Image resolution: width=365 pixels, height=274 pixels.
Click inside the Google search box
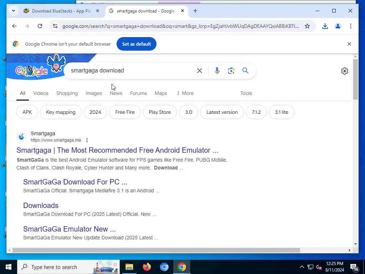coord(132,71)
